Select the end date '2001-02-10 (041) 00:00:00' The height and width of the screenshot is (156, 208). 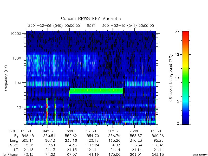click(128, 25)
